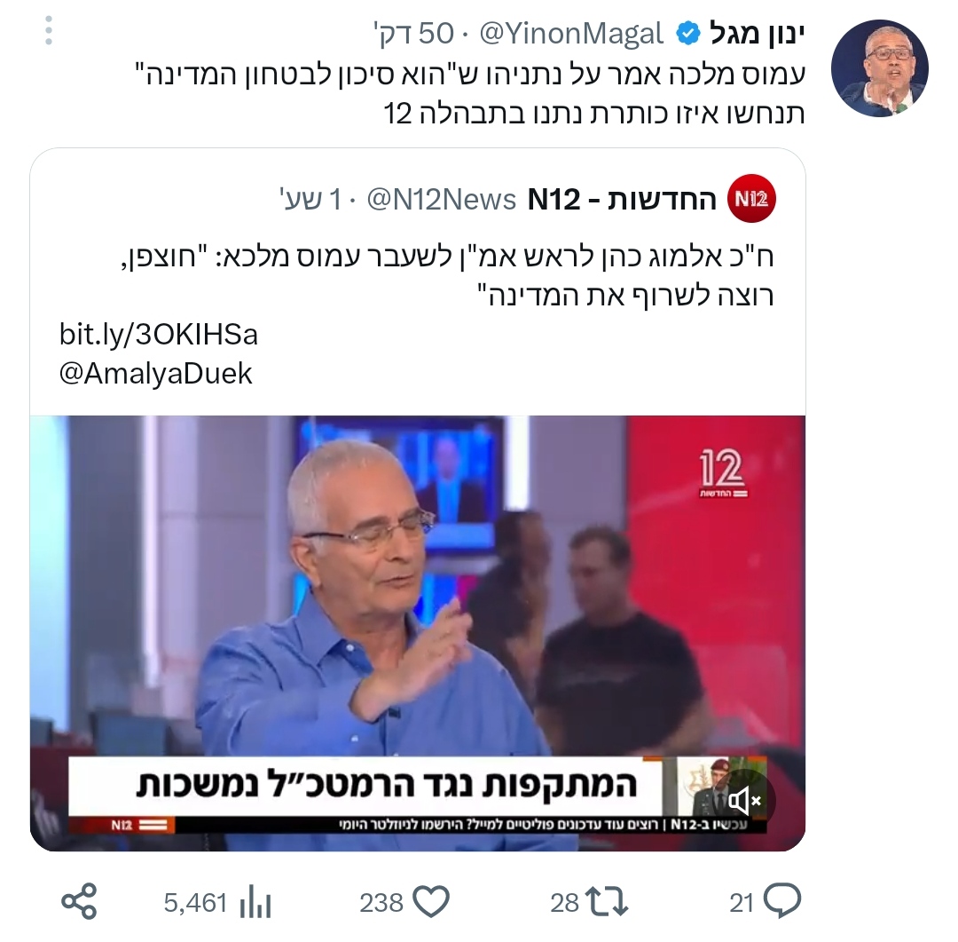Open the @AmalyaDuek mention

point(156,373)
